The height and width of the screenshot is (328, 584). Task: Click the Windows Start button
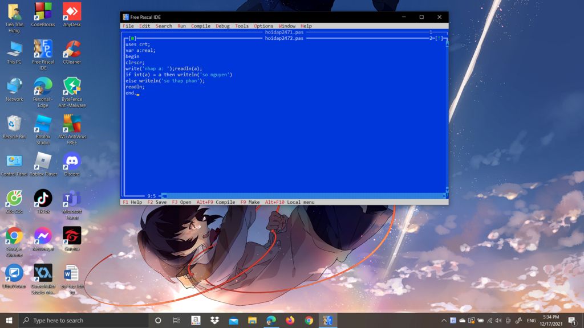[x=9, y=320]
